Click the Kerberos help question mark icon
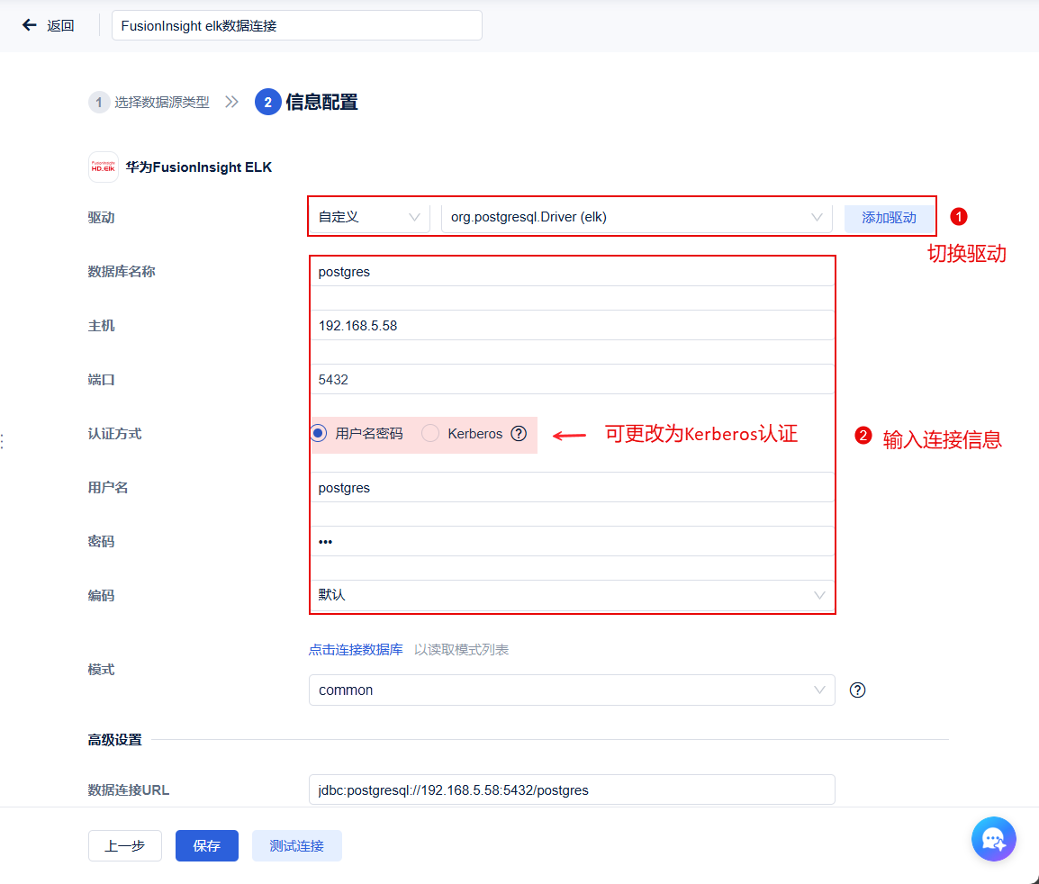Screen dimensions: 1039x884 click(519, 433)
